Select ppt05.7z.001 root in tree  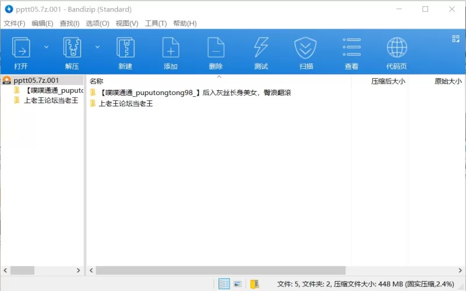[x=36, y=80]
